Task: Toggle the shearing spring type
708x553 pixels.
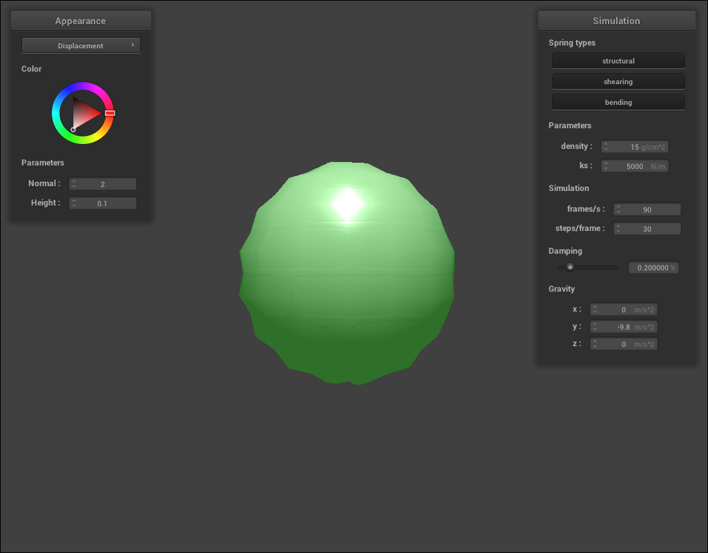Action: tap(618, 81)
